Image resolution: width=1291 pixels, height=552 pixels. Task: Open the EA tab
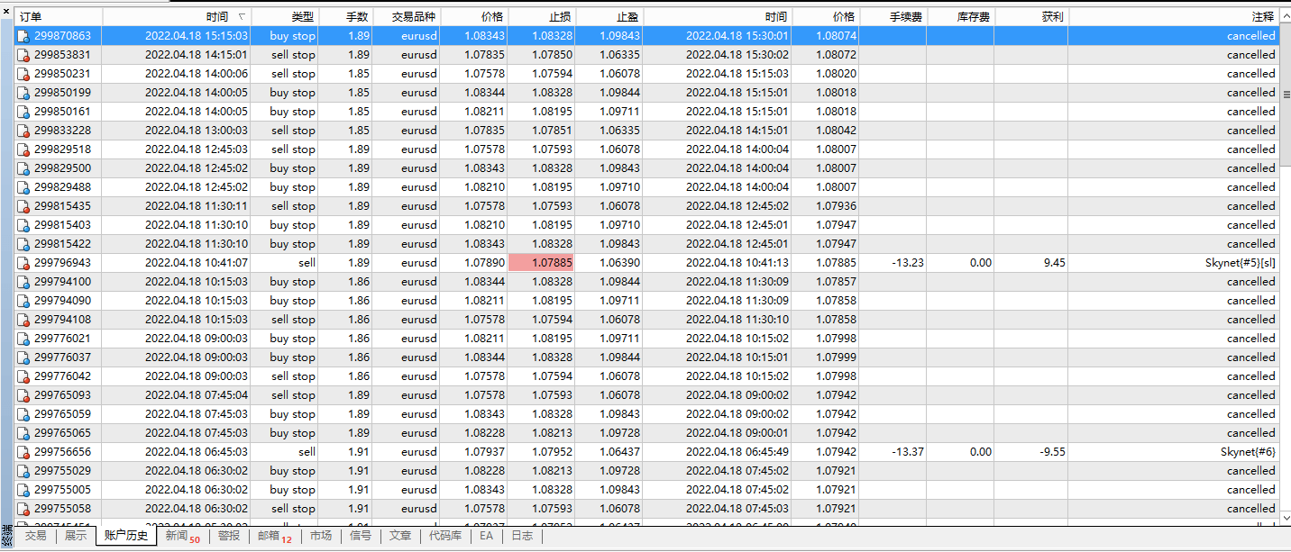pyautogui.click(x=486, y=536)
